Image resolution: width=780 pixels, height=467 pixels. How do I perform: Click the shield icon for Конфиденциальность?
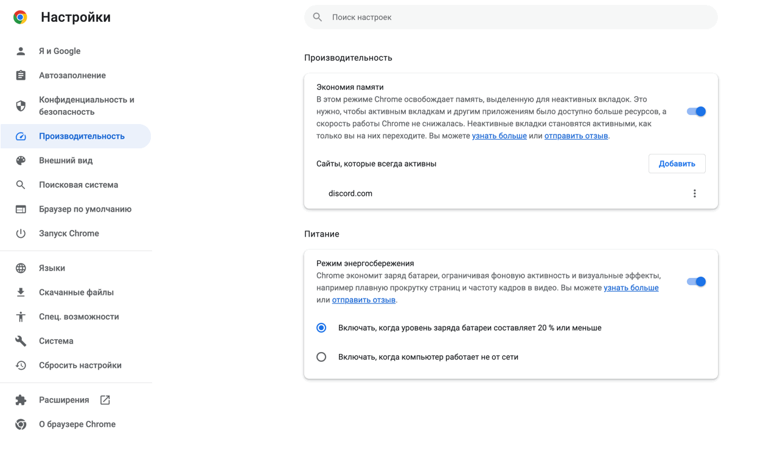click(21, 106)
